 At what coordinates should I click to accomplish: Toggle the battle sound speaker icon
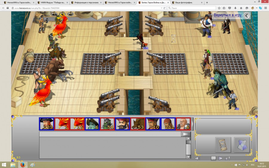(198, 158)
